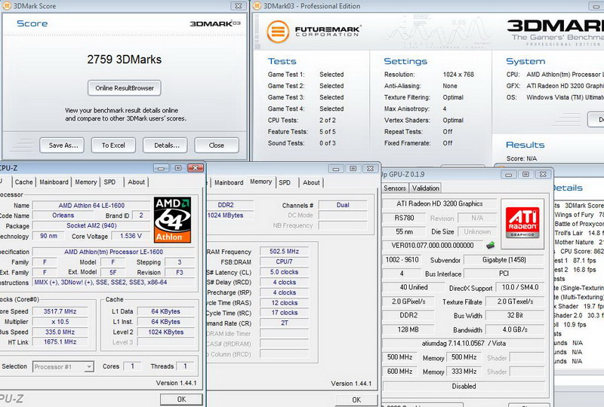Click the DRAM Frequency 502.5 MHz field
Screen dimensions: 604x407
(x=285, y=251)
